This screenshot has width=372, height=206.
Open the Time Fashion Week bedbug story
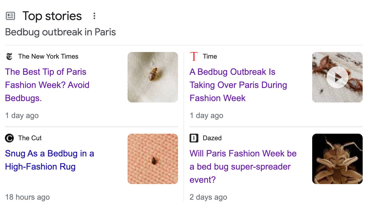(x=238, y=85)
